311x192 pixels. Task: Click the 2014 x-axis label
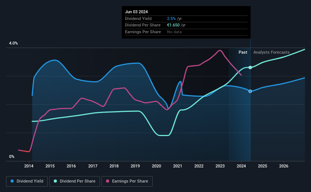[29, 166]
